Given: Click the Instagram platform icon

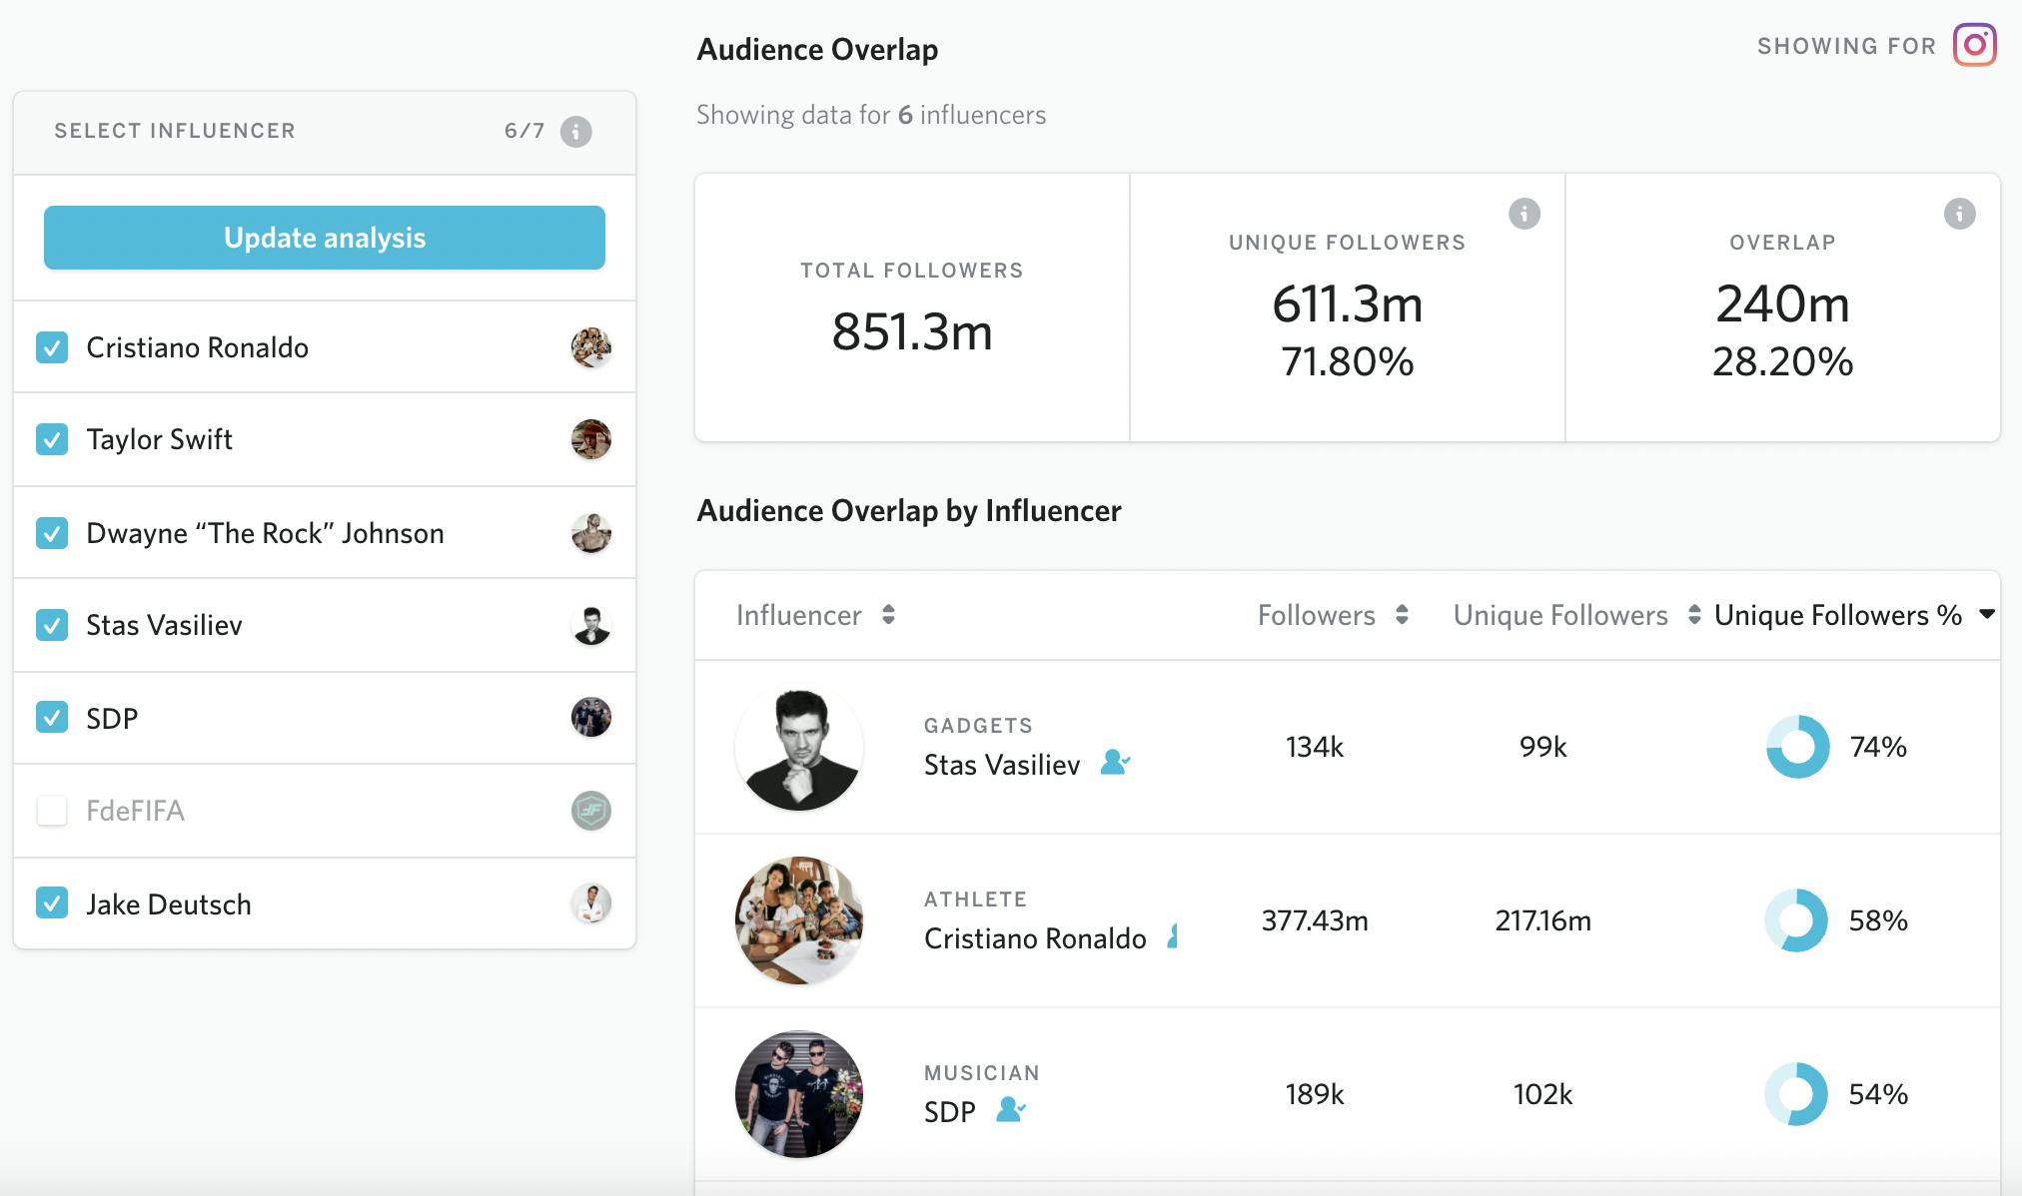Looking at the screenshot, I should pos(1974,45).
